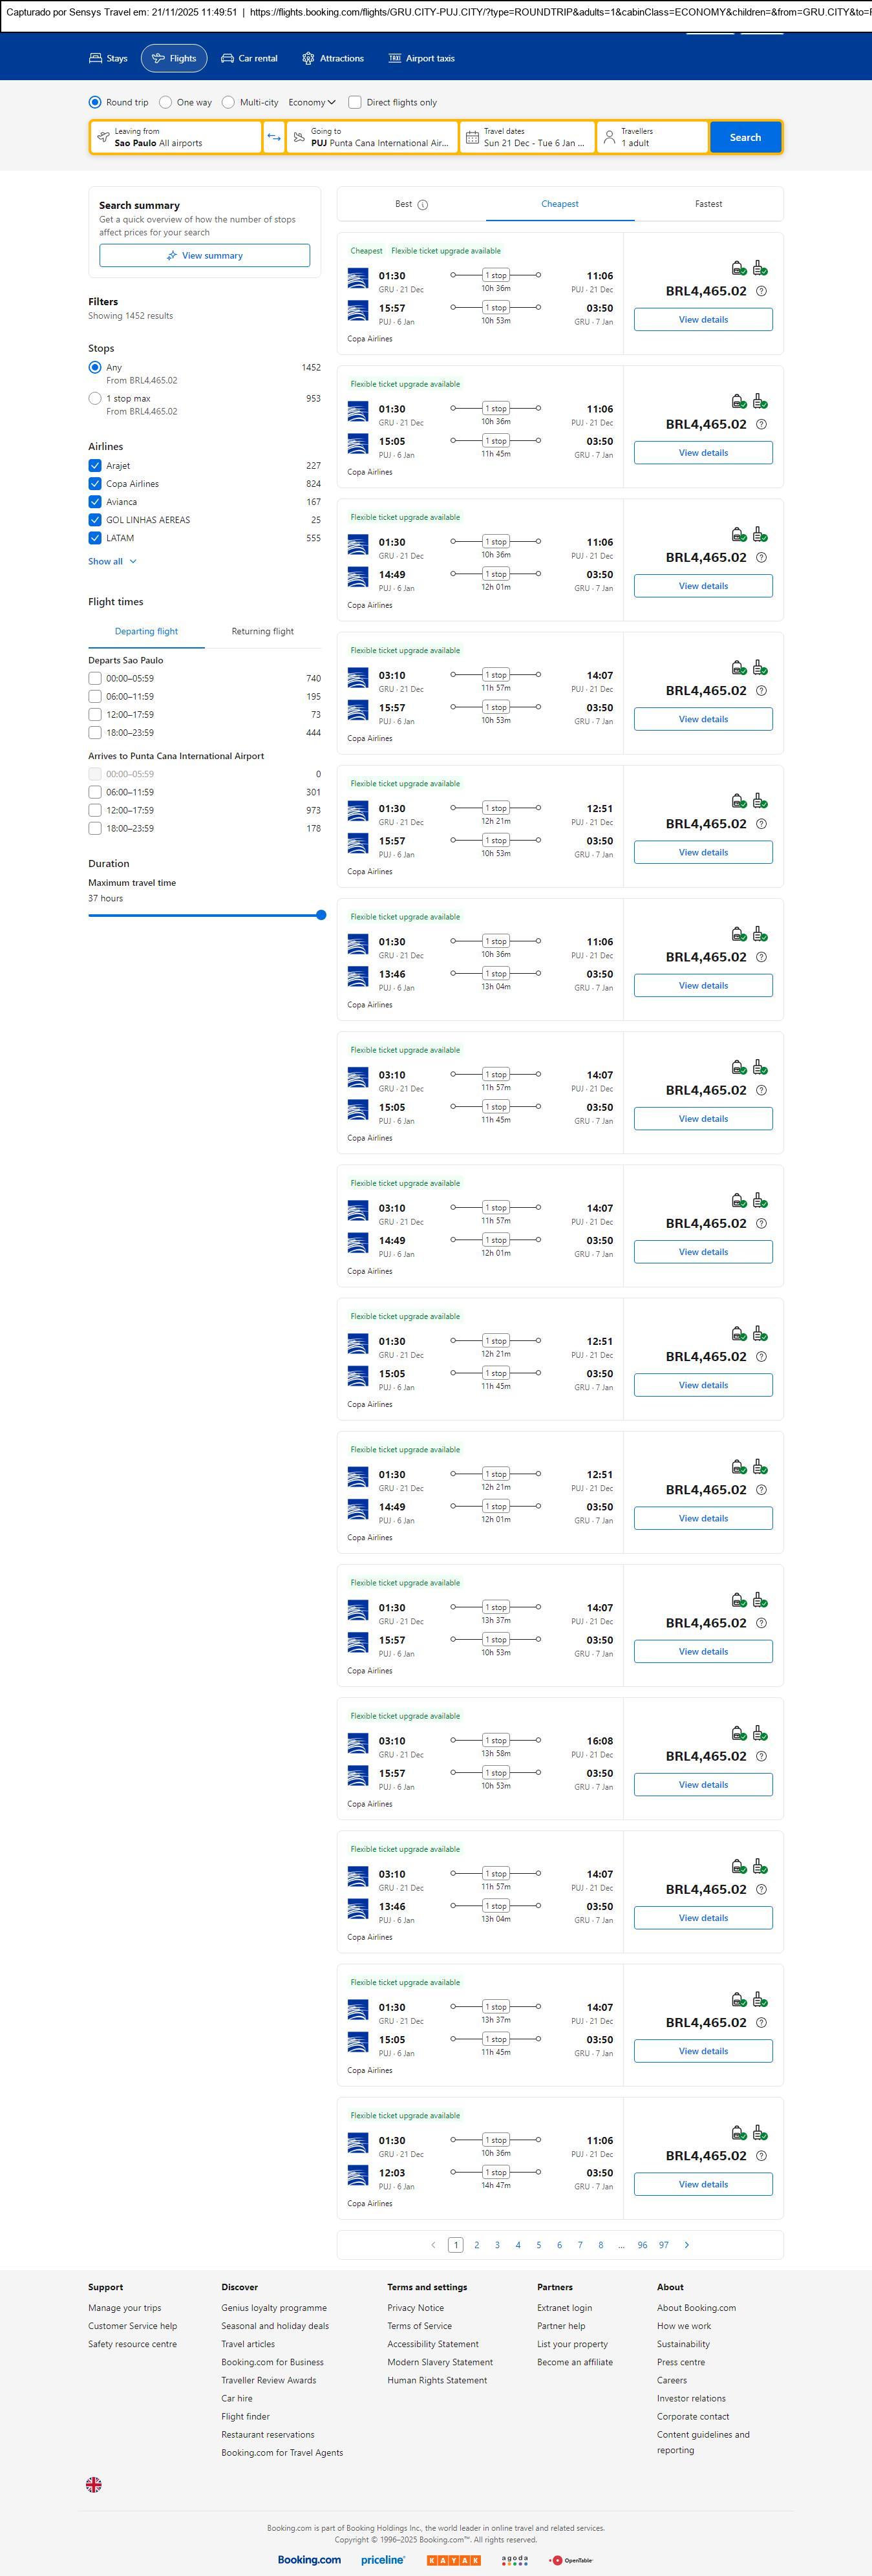
Task: Click the calendar icon in Travel dates
Action: [472, 137]
